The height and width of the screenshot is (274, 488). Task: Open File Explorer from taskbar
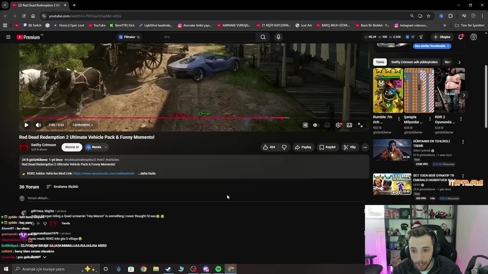coord(156,269)
